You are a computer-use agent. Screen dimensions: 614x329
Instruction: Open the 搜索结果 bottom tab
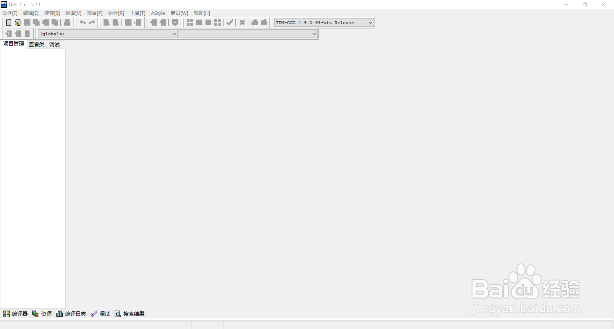point(130,314)
